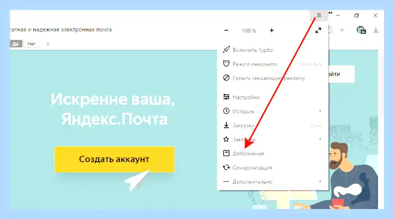
Task: Click the 100 % zoom value
Action: tap(249, 30)
